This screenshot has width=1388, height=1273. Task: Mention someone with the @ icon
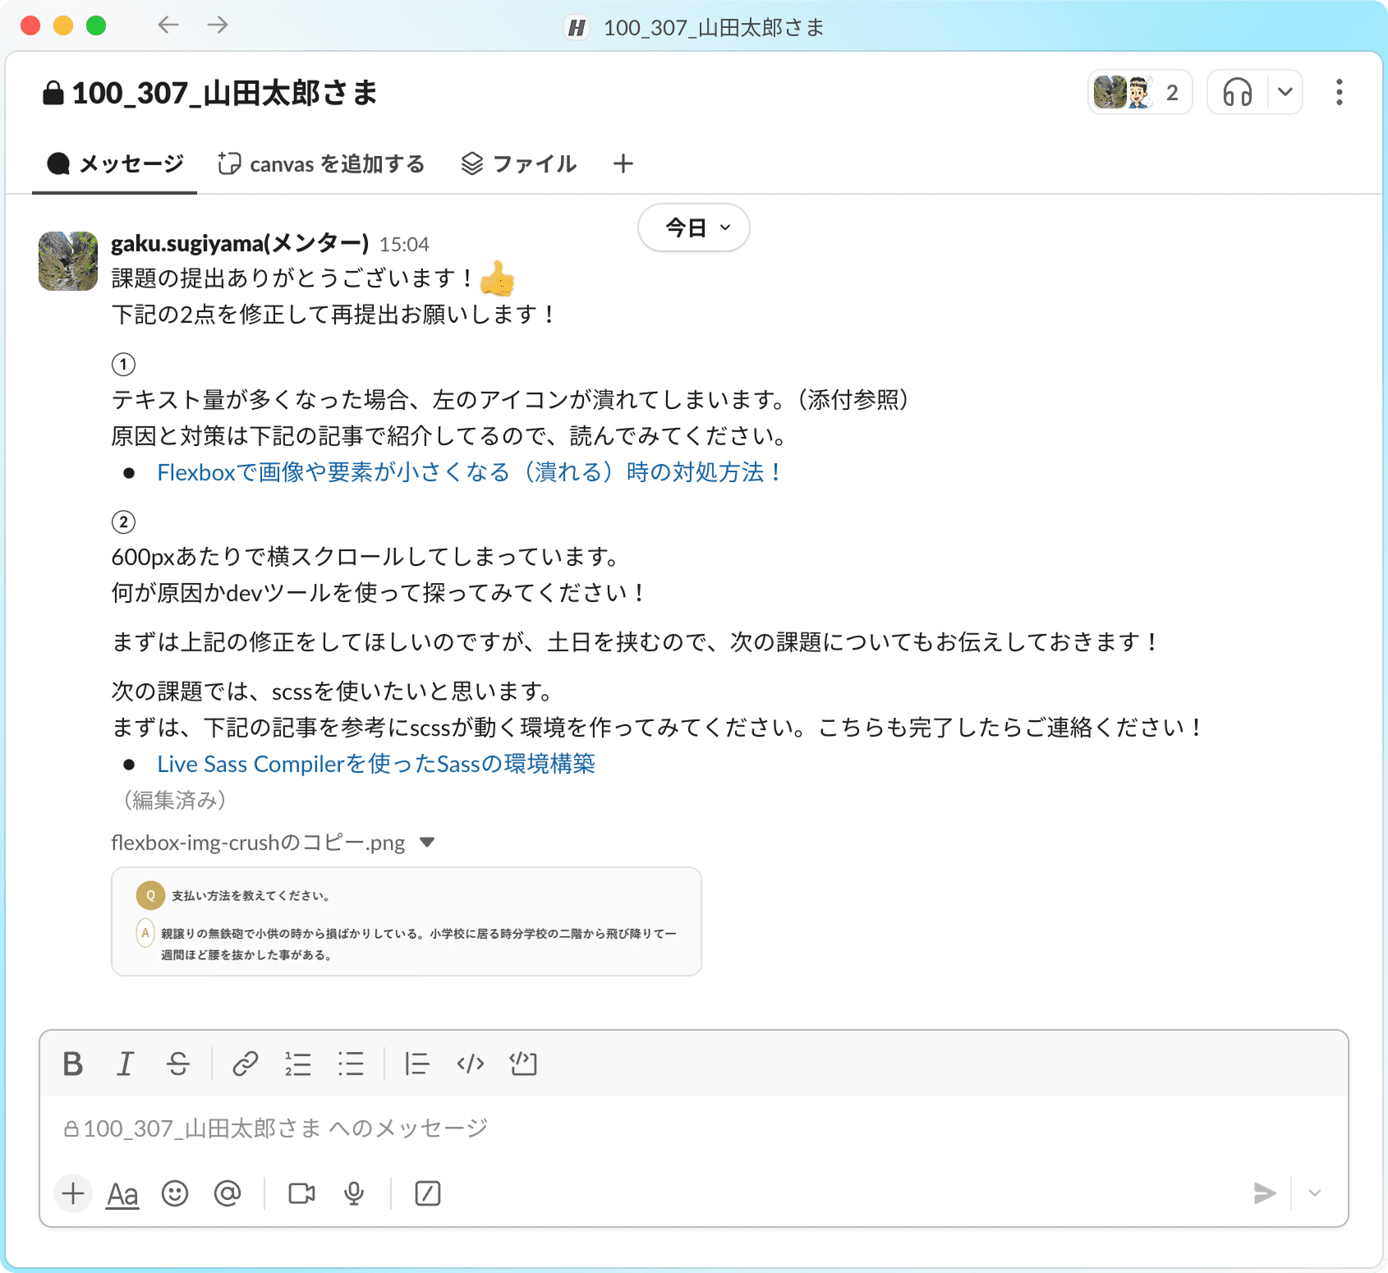228,1193
